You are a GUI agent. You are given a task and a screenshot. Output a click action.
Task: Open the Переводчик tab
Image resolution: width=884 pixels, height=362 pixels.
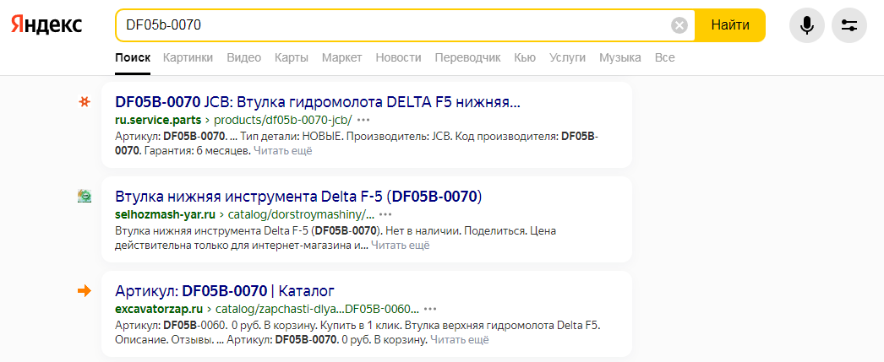pos(468,57)
